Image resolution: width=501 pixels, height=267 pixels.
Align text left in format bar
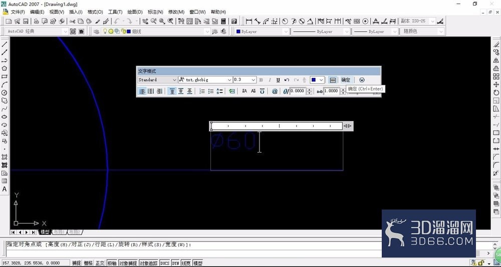[142, 91]
